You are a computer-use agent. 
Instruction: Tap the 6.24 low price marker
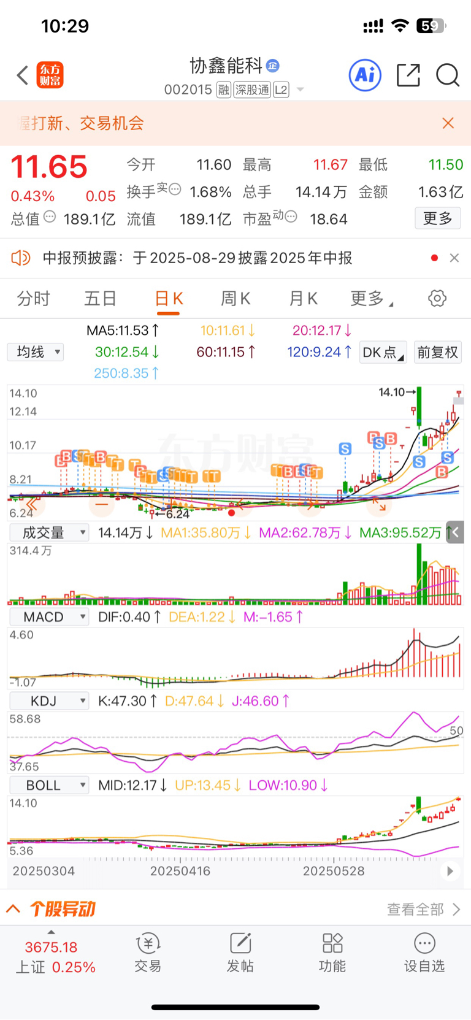click(x=173, y=514)
